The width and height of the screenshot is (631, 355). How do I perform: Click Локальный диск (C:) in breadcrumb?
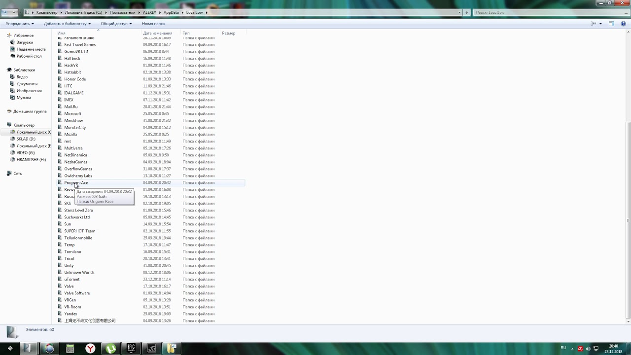83,12
